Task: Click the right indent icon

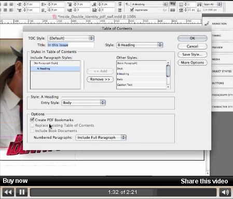Action: (x=44, y=4)
